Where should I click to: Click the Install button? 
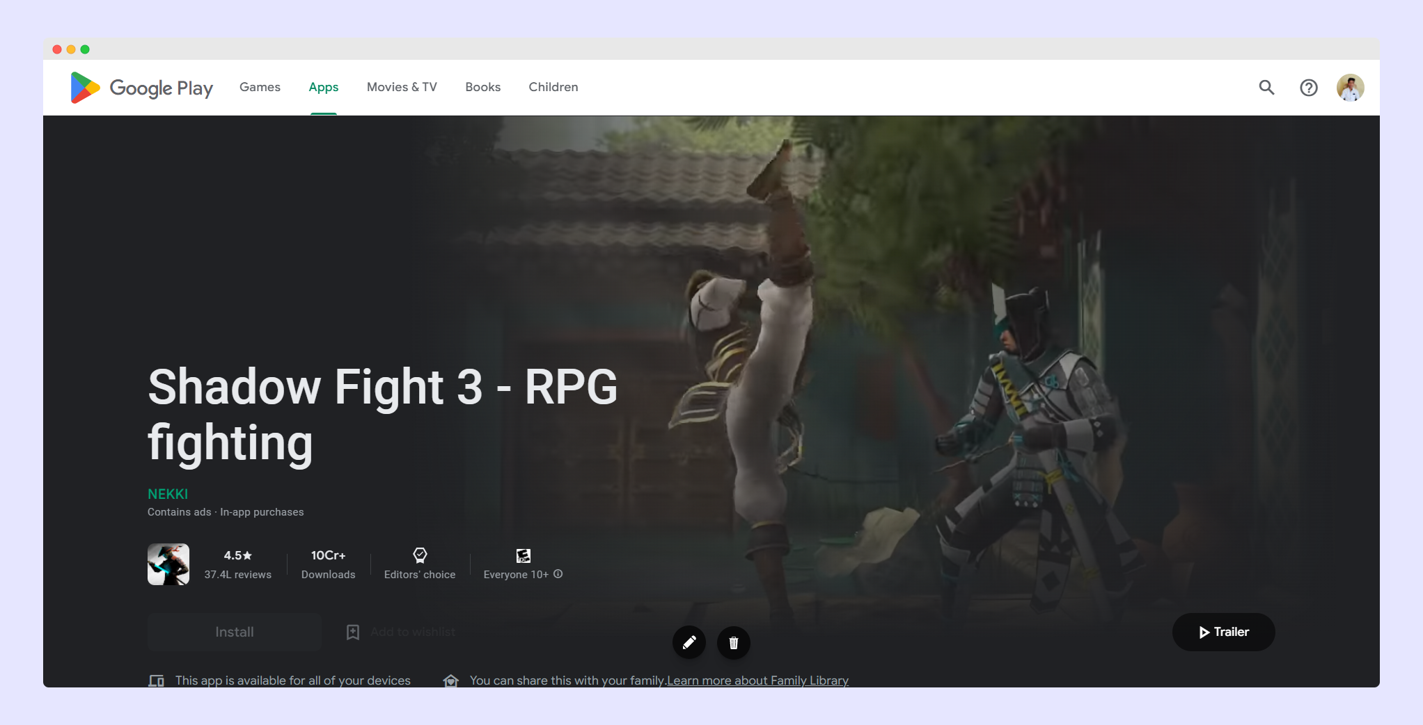pyautogui.click(x=234, y=632)
